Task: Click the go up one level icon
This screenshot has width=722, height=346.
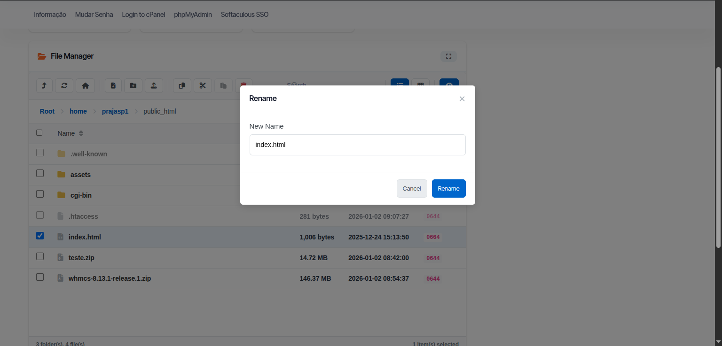Action: click(x=44, y=85)
